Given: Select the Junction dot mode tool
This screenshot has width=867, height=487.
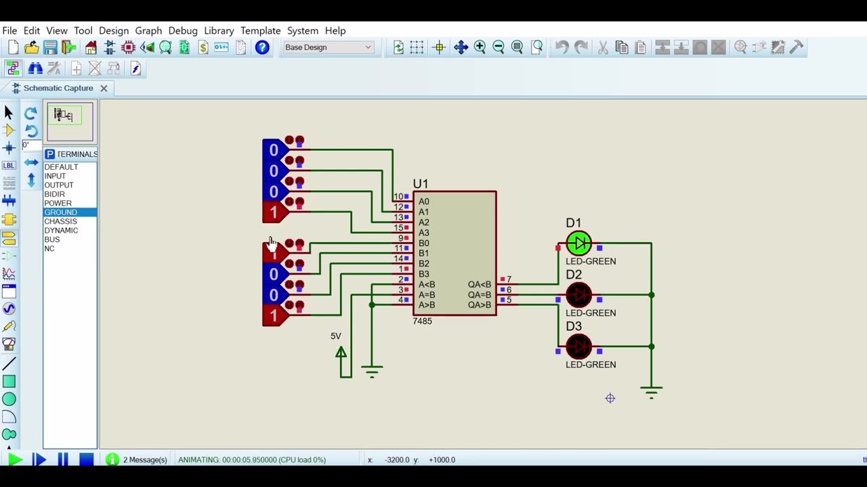Looking at the screenshot, I should point(9,147).
